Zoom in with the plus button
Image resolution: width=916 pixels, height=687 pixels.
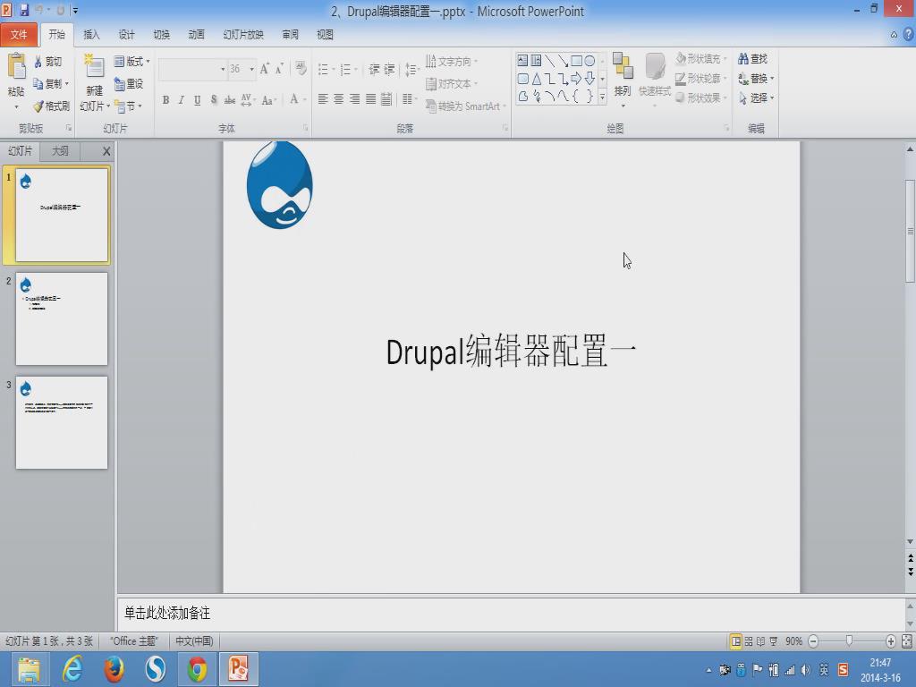890,640
